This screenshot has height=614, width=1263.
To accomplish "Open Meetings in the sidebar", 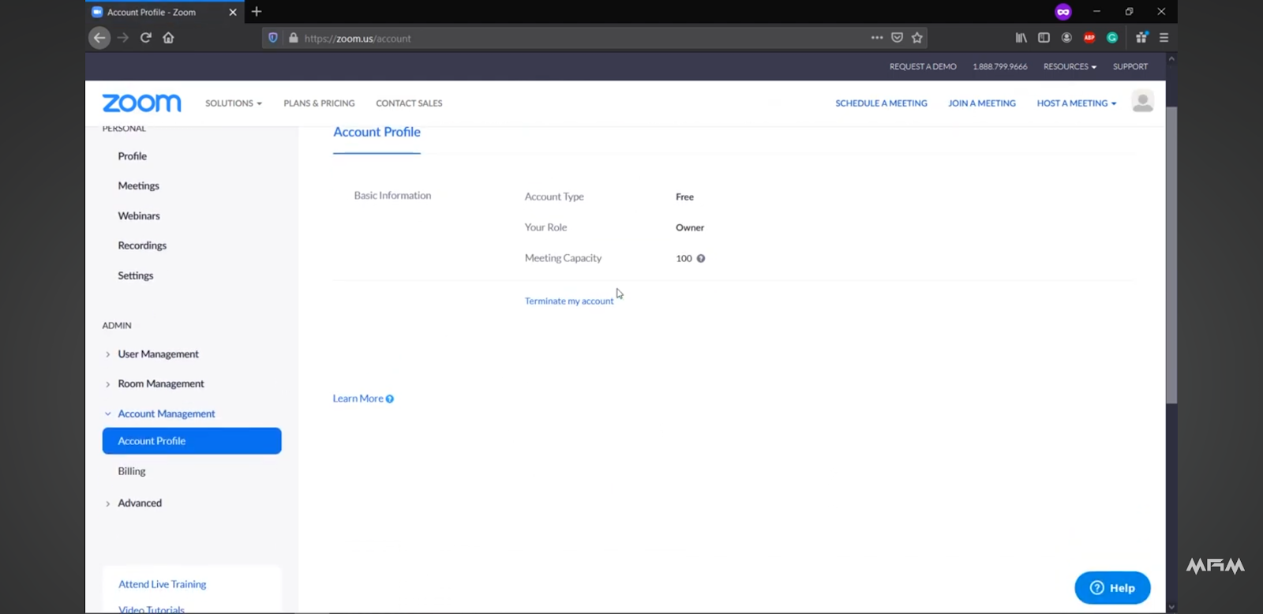I will tap(139, 186).
